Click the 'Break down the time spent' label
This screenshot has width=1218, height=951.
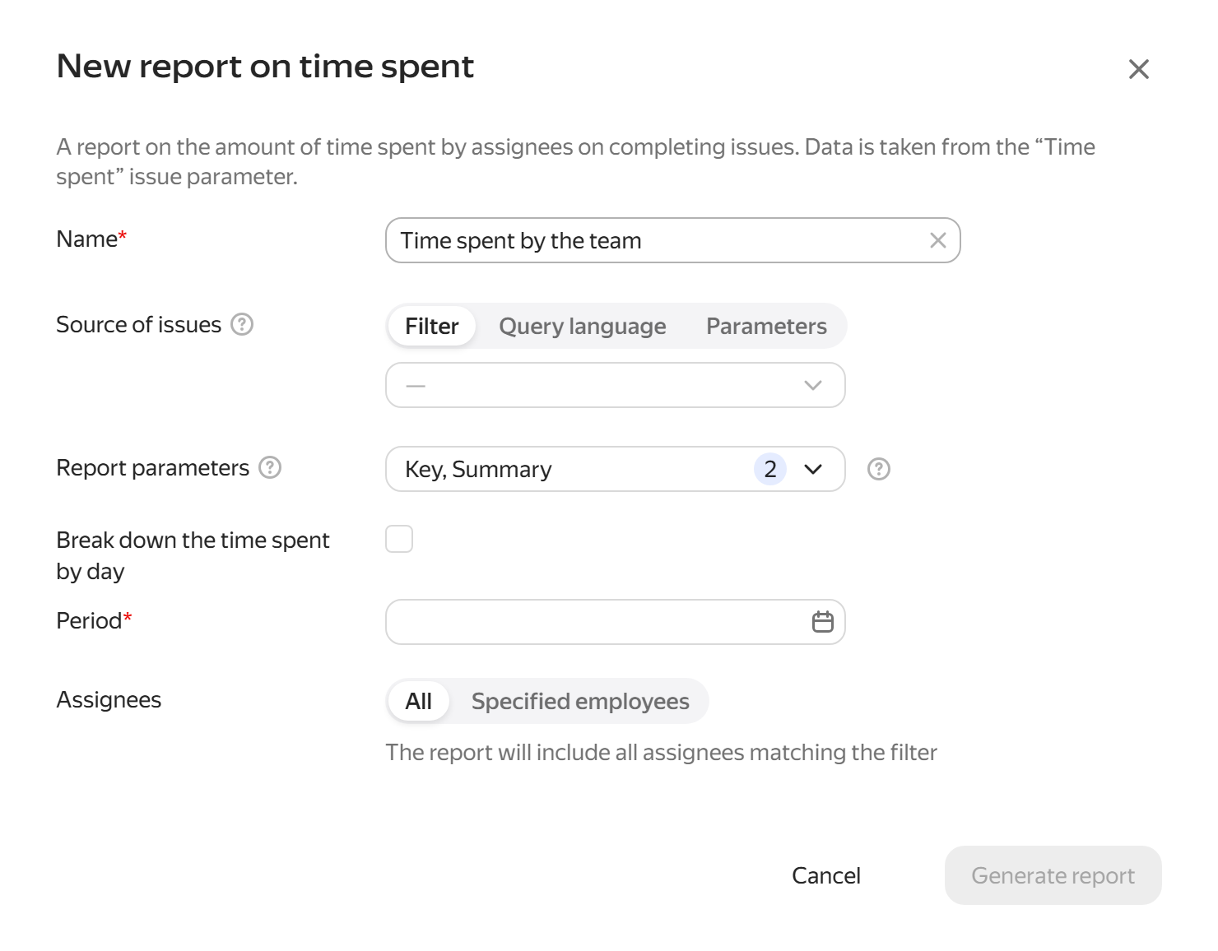point(193,555)
